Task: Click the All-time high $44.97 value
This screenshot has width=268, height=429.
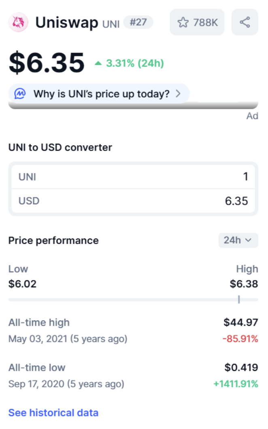Action: point(240,323)
